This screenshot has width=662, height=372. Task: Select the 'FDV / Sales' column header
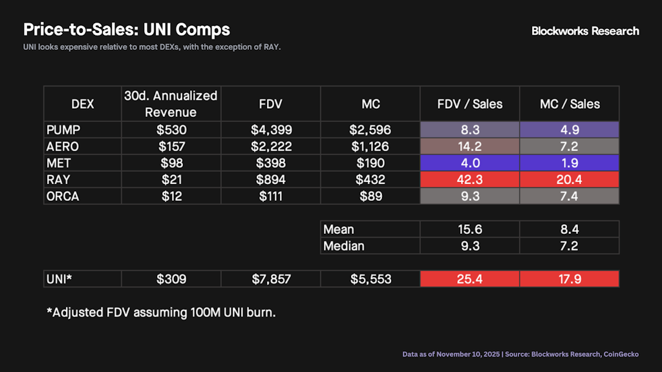pyautogui.click(x=469, y=103)
